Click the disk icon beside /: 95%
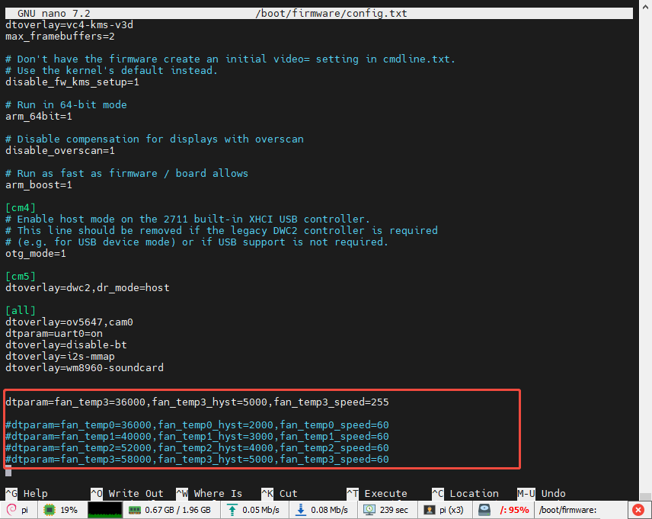The height and width of the screenshot is (519, 652). click(485, 510)
